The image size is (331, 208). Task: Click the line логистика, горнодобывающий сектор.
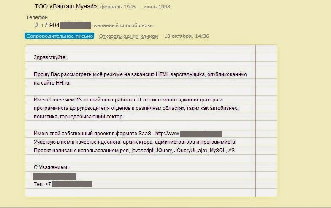click(79, 117)
